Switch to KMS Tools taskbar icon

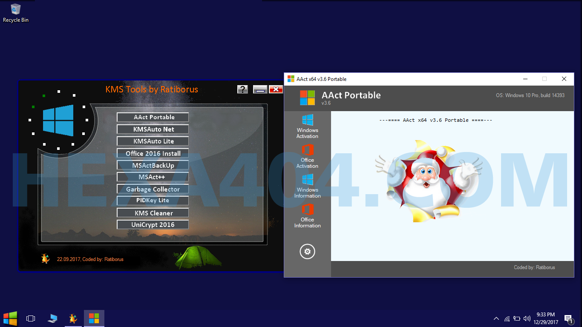pyautogui.click(x=73, y=318)
